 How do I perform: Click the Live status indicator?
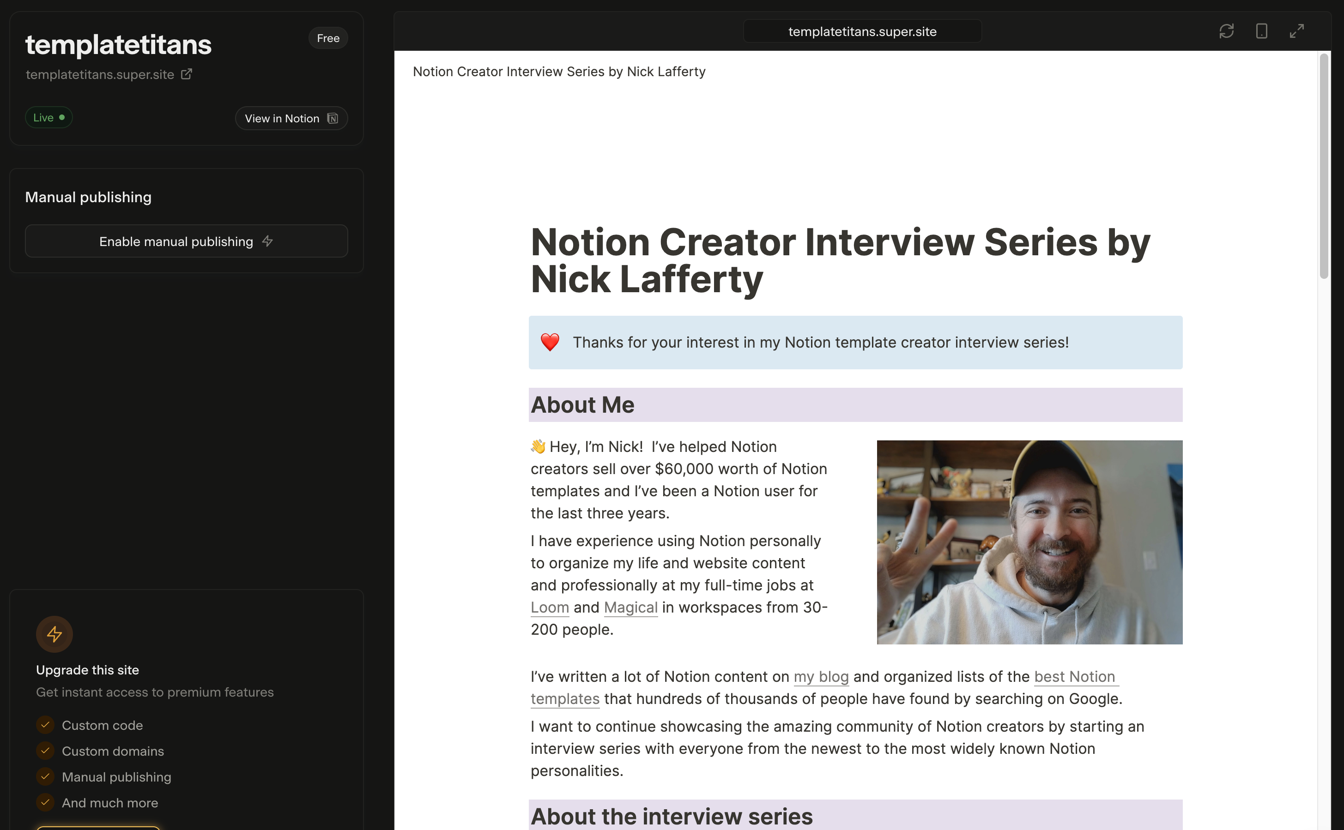point(48,117)
